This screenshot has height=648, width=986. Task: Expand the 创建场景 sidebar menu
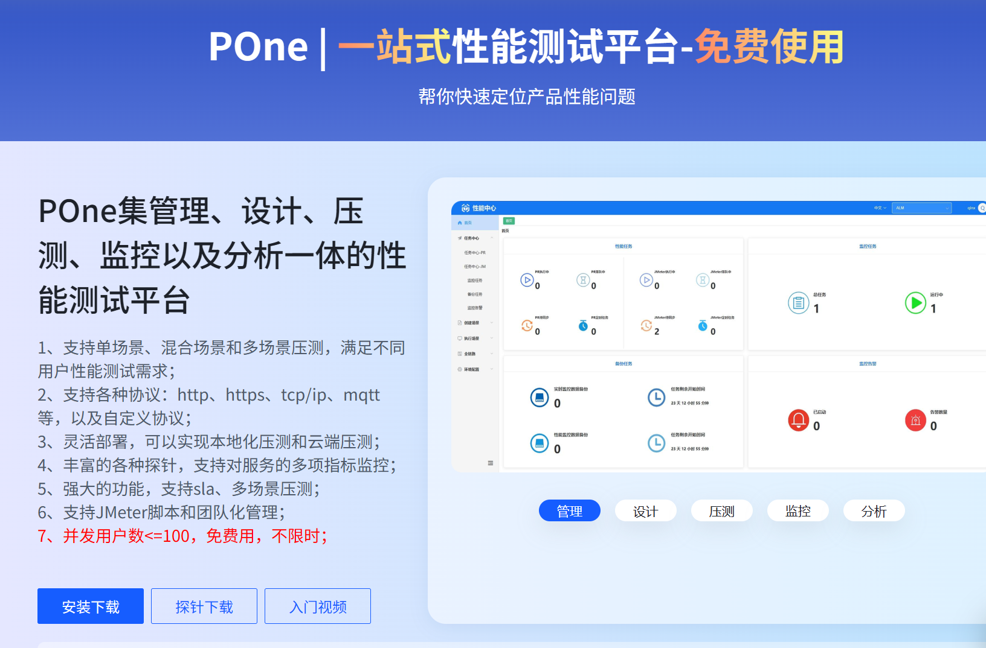(475, 323)
